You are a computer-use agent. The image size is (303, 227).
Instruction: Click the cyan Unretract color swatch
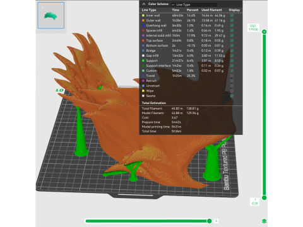click(143, 86)
